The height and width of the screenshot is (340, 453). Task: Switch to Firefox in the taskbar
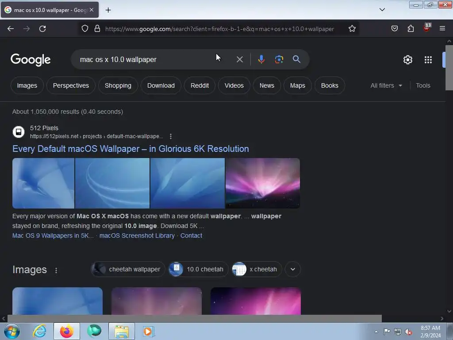tap(67, 331)
